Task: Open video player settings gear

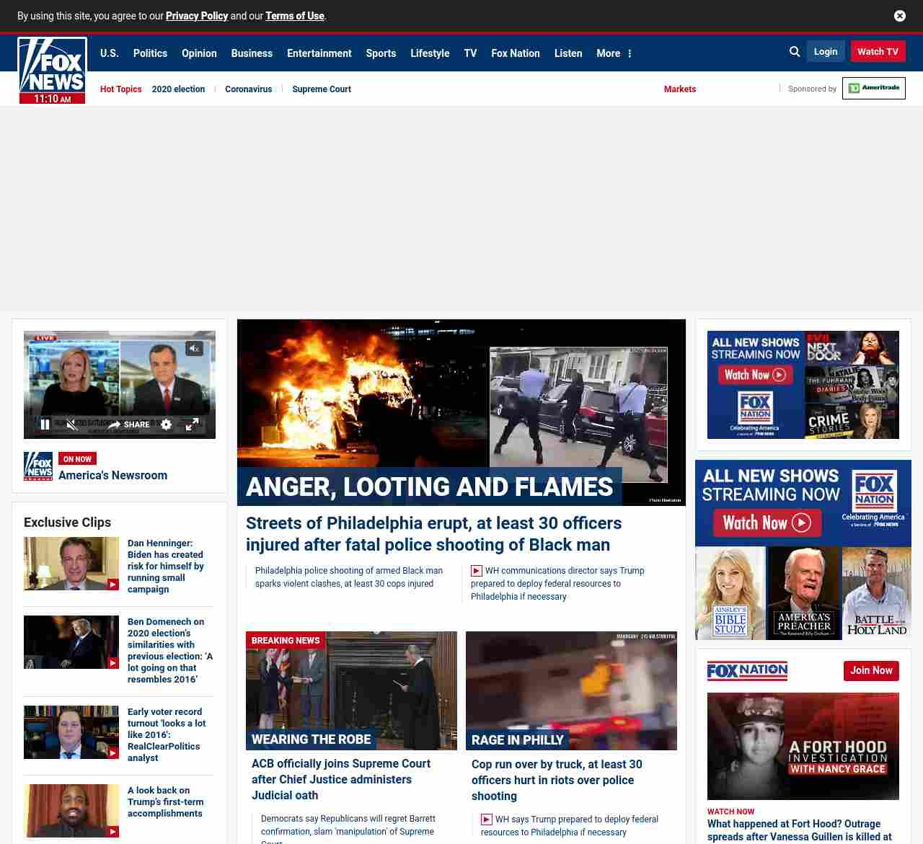Action: pos(166,425)
